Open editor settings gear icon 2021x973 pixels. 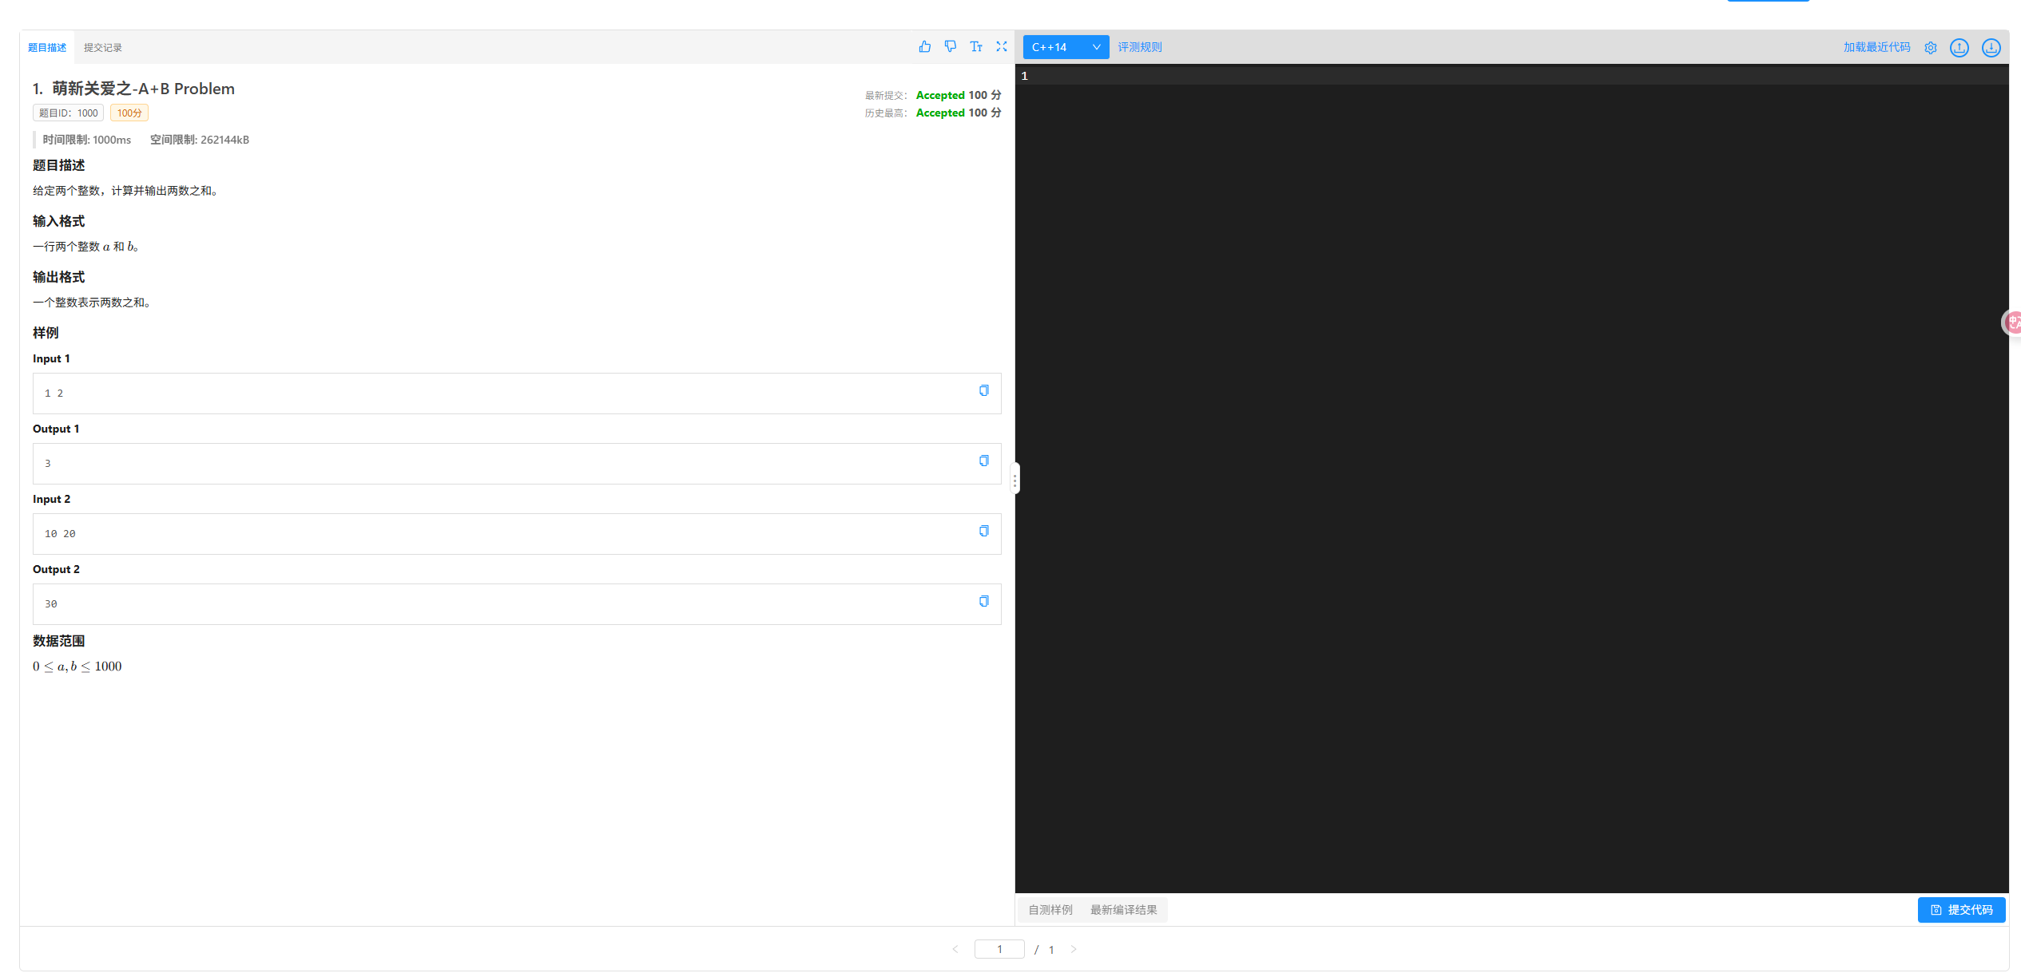pos(1930,48)
